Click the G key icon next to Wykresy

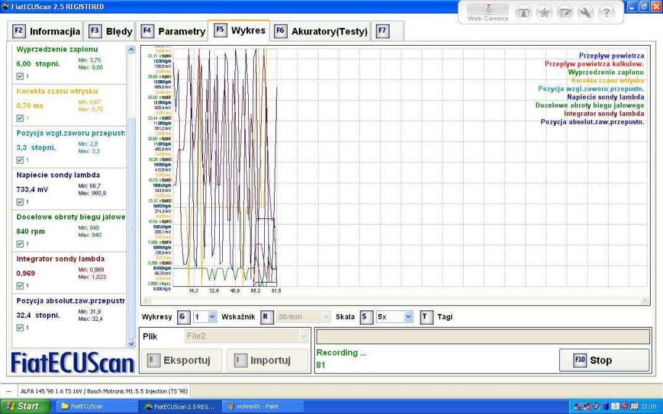[x=183, y=317]
